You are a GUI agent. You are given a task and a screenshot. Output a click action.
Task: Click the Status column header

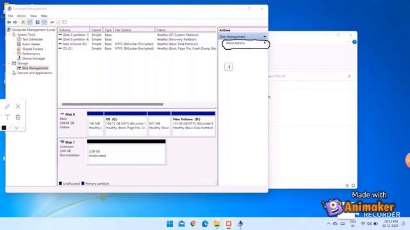click(x=186, y=30)
